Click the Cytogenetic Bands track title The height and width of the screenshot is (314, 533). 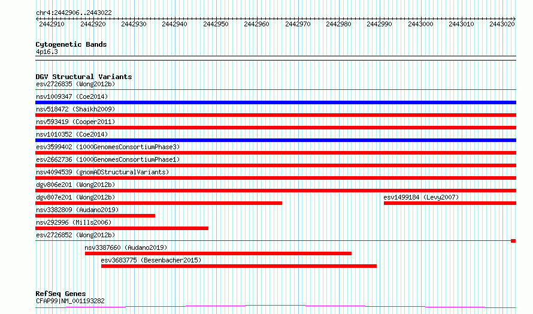[x=71, y=44]
